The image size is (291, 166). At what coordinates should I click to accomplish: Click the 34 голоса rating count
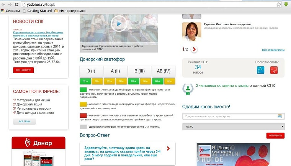coord(198,69)
